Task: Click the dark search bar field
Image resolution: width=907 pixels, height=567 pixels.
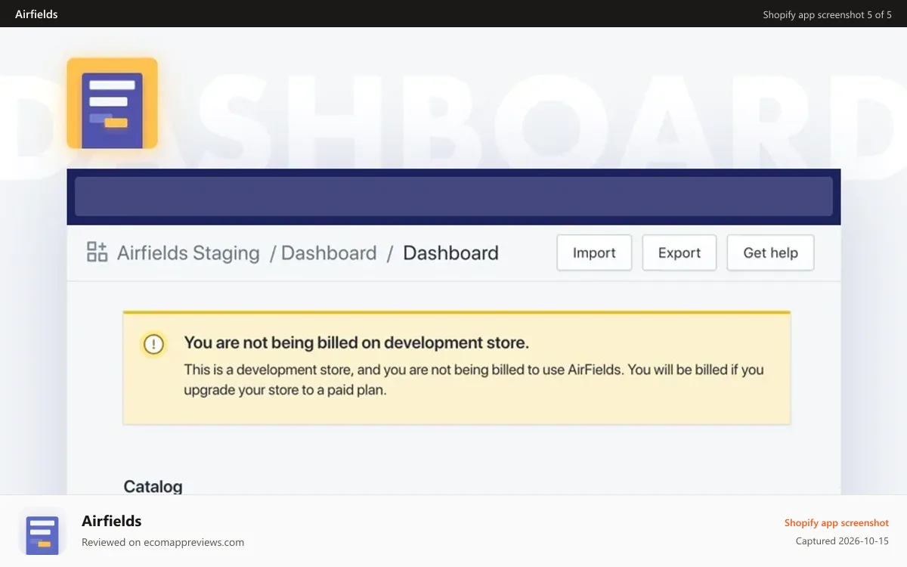Action: 453,197
